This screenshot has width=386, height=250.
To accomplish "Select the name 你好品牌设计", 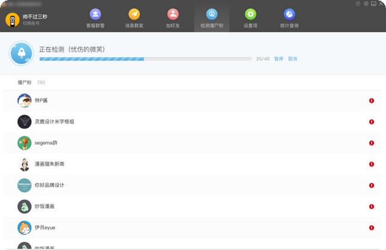I will coord(49,185).
